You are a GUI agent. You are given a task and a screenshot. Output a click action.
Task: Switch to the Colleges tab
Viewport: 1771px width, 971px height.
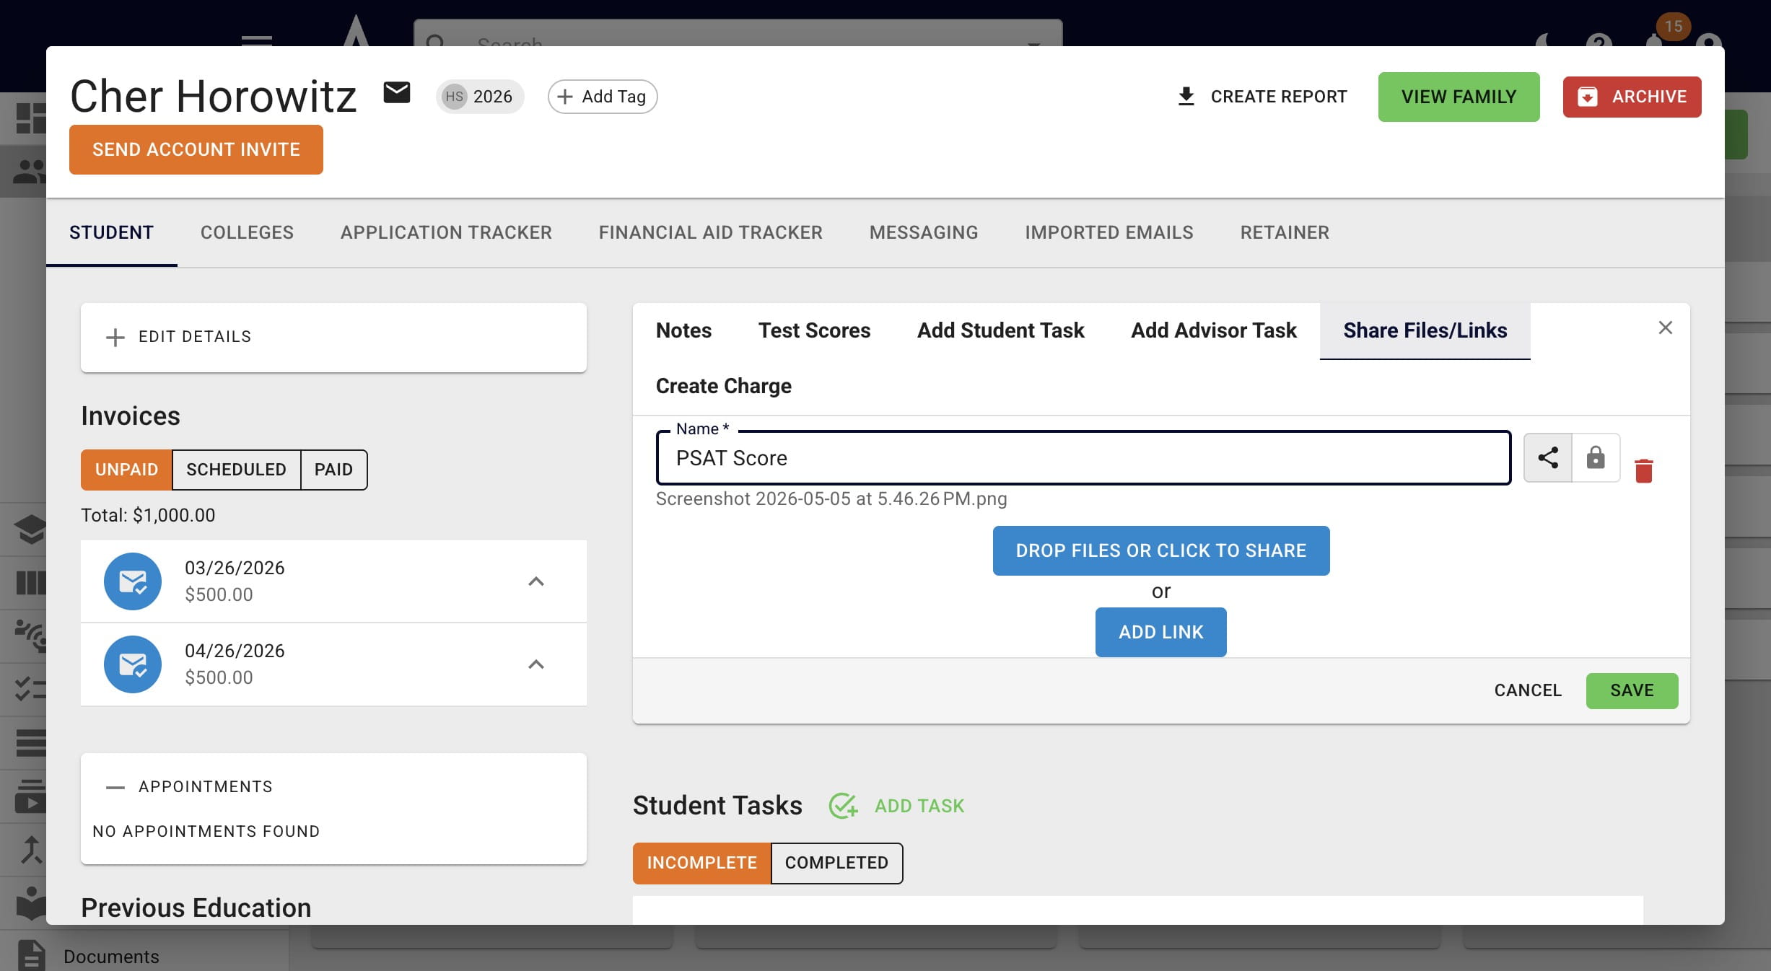tap(247, 232)
